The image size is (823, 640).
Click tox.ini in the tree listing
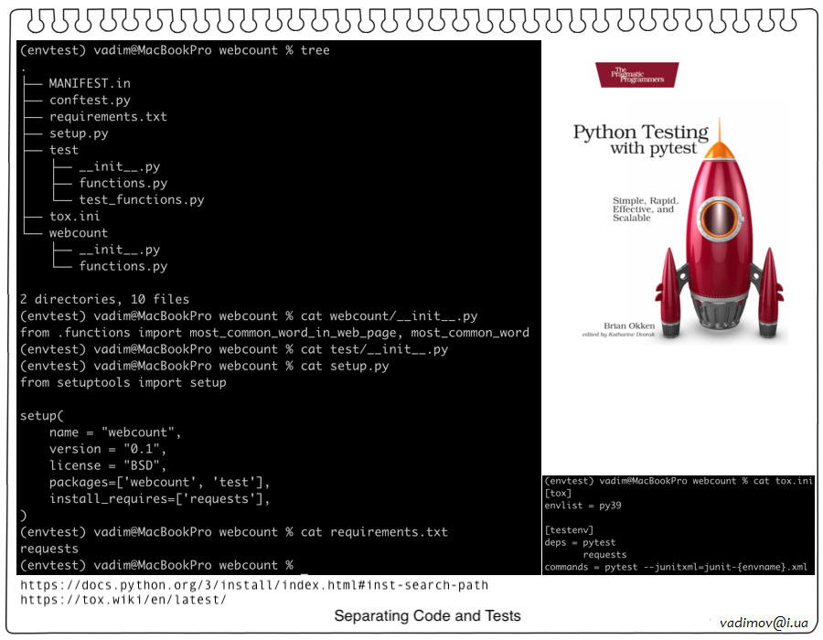click(75, 217)
